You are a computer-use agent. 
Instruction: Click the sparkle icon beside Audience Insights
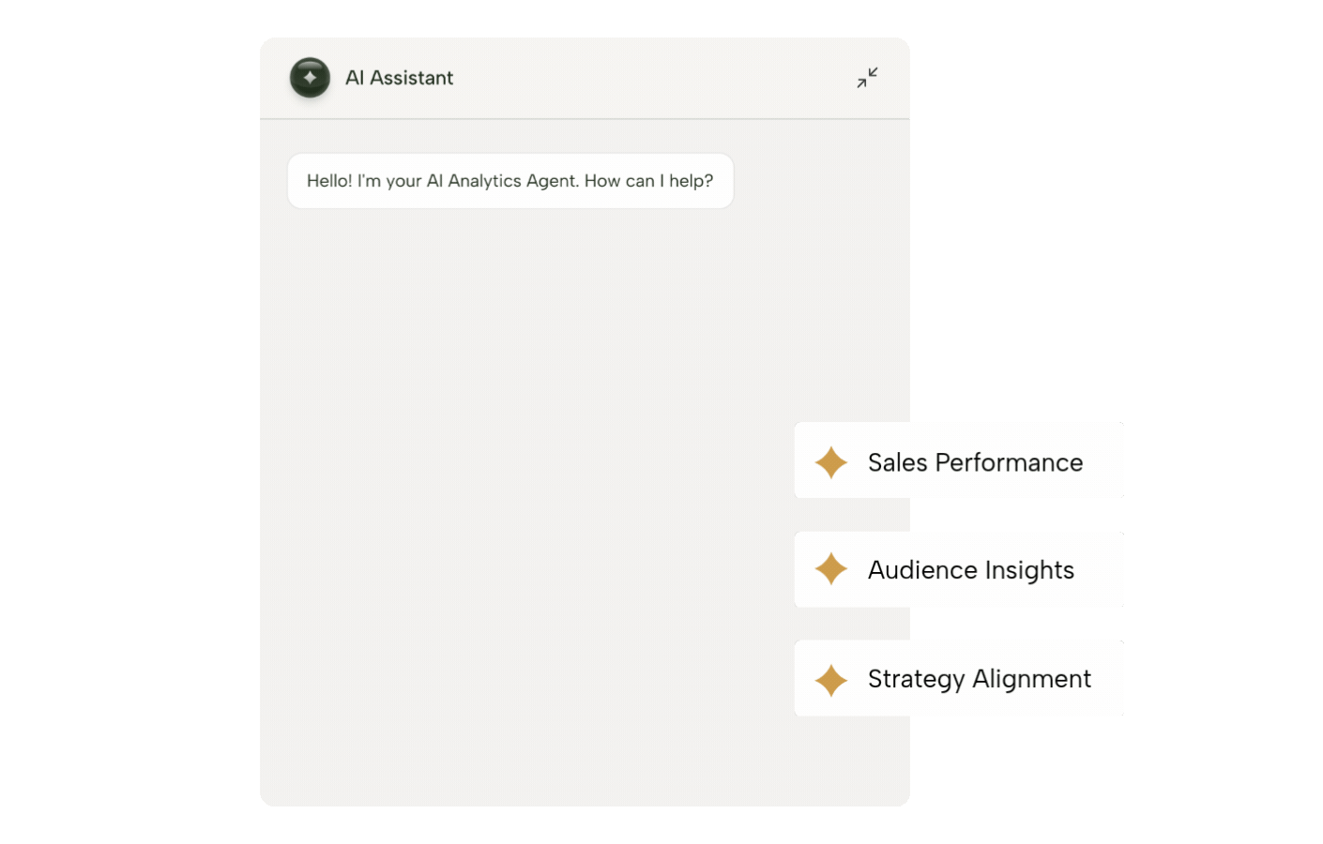831,569
